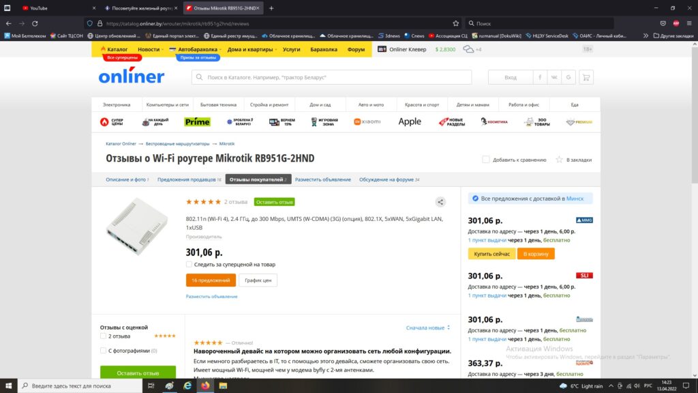This screenshot has width=698, height=393.
Task: Tick the '2 отзыва' rating filter checkbox
Action: pos(103,336)
